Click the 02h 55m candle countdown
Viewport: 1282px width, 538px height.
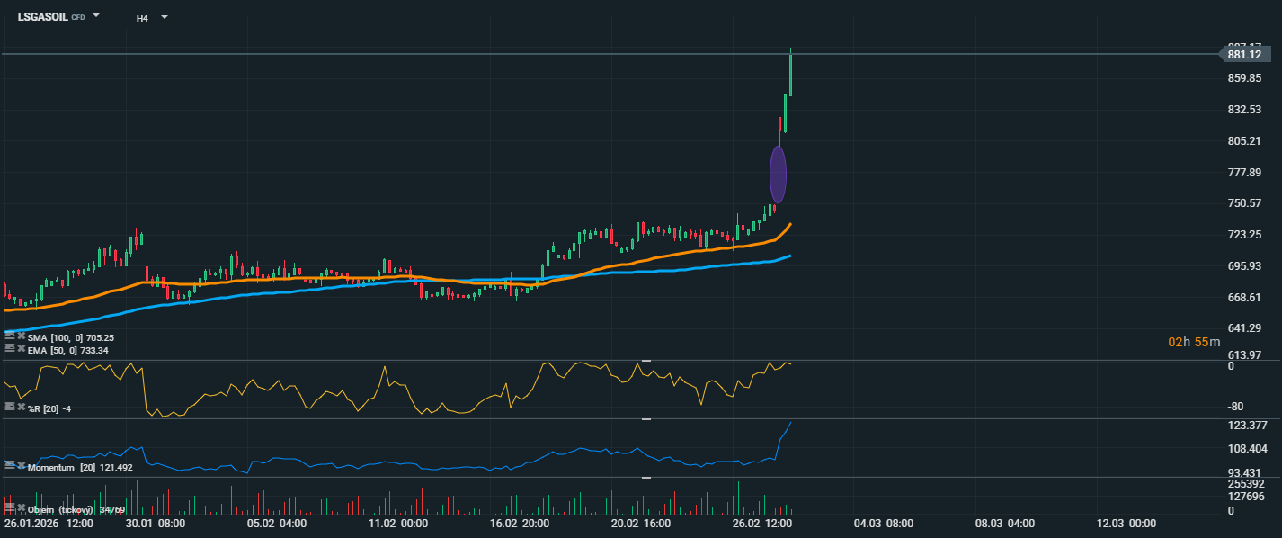(x=1194, y=342)
